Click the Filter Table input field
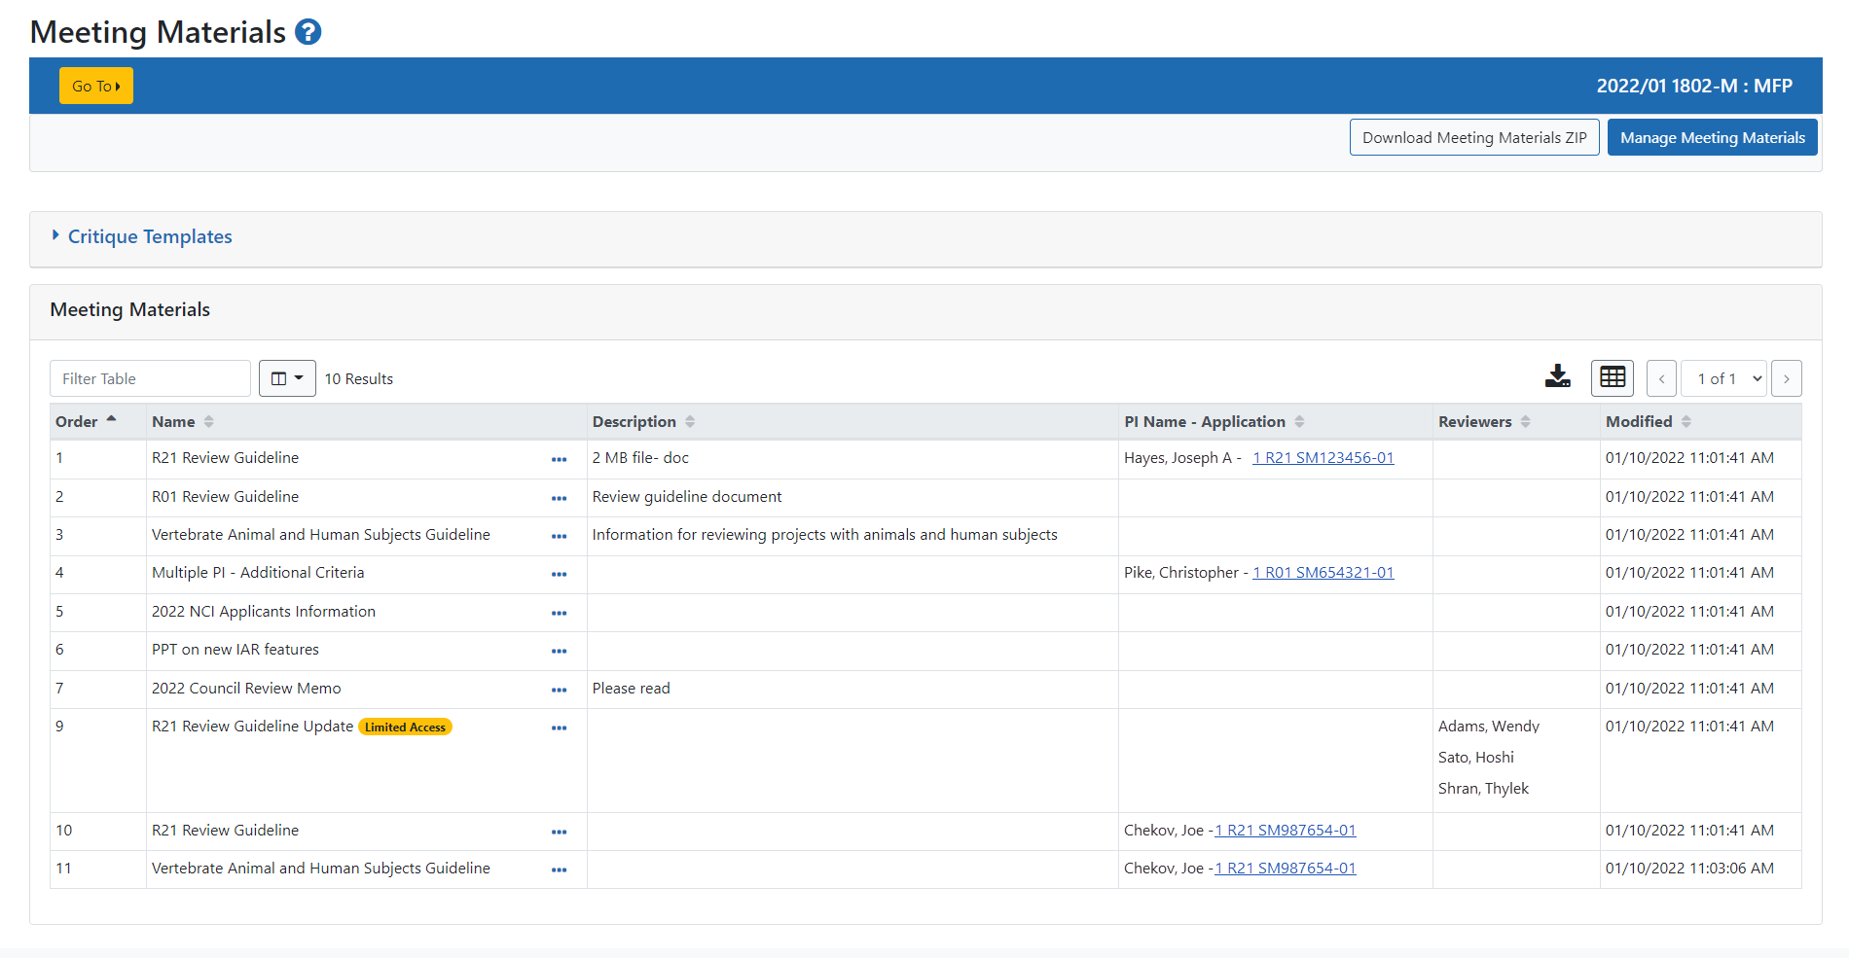 [150, 378]
